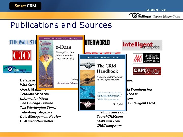Viewport: 183px width, 137px height.
Task: Click The CRM Handbook book cover
Action: pos(102,82)
